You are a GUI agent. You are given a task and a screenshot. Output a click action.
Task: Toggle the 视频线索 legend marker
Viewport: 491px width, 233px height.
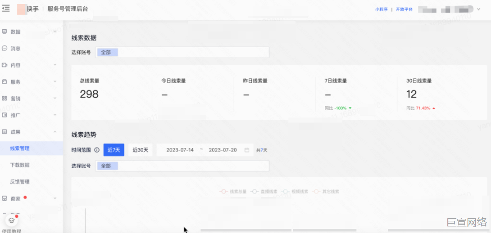(x=285, y=191)
